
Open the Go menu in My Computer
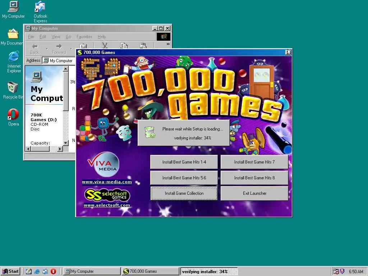(68, 37)
